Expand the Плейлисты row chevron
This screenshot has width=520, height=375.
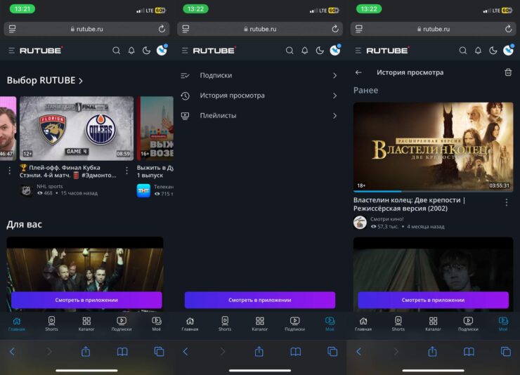point(334,116)
